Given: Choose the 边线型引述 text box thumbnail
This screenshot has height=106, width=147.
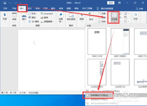Looking at the screenshot, I should 120,72.
